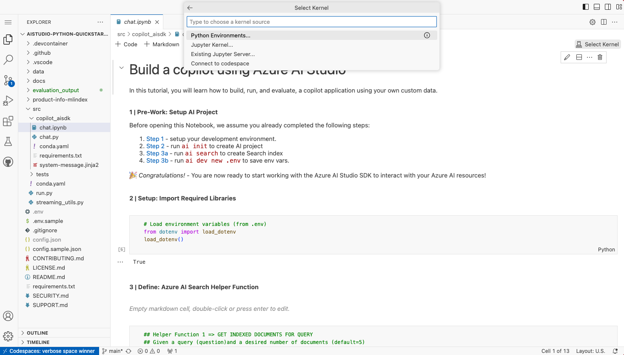Open the Accounts menu
Screen dimensions: 624x355
[8, 316]
